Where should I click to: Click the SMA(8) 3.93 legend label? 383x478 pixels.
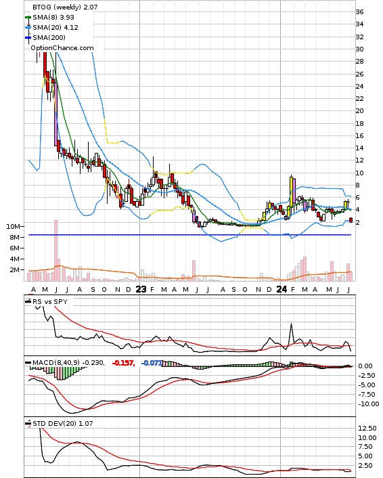53,18
